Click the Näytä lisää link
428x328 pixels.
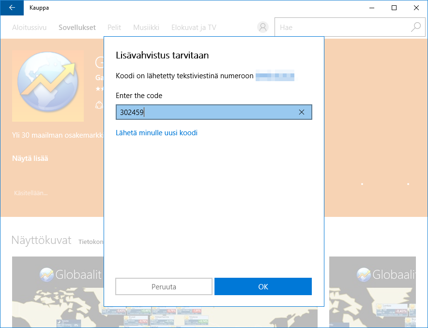click(30, 158)
